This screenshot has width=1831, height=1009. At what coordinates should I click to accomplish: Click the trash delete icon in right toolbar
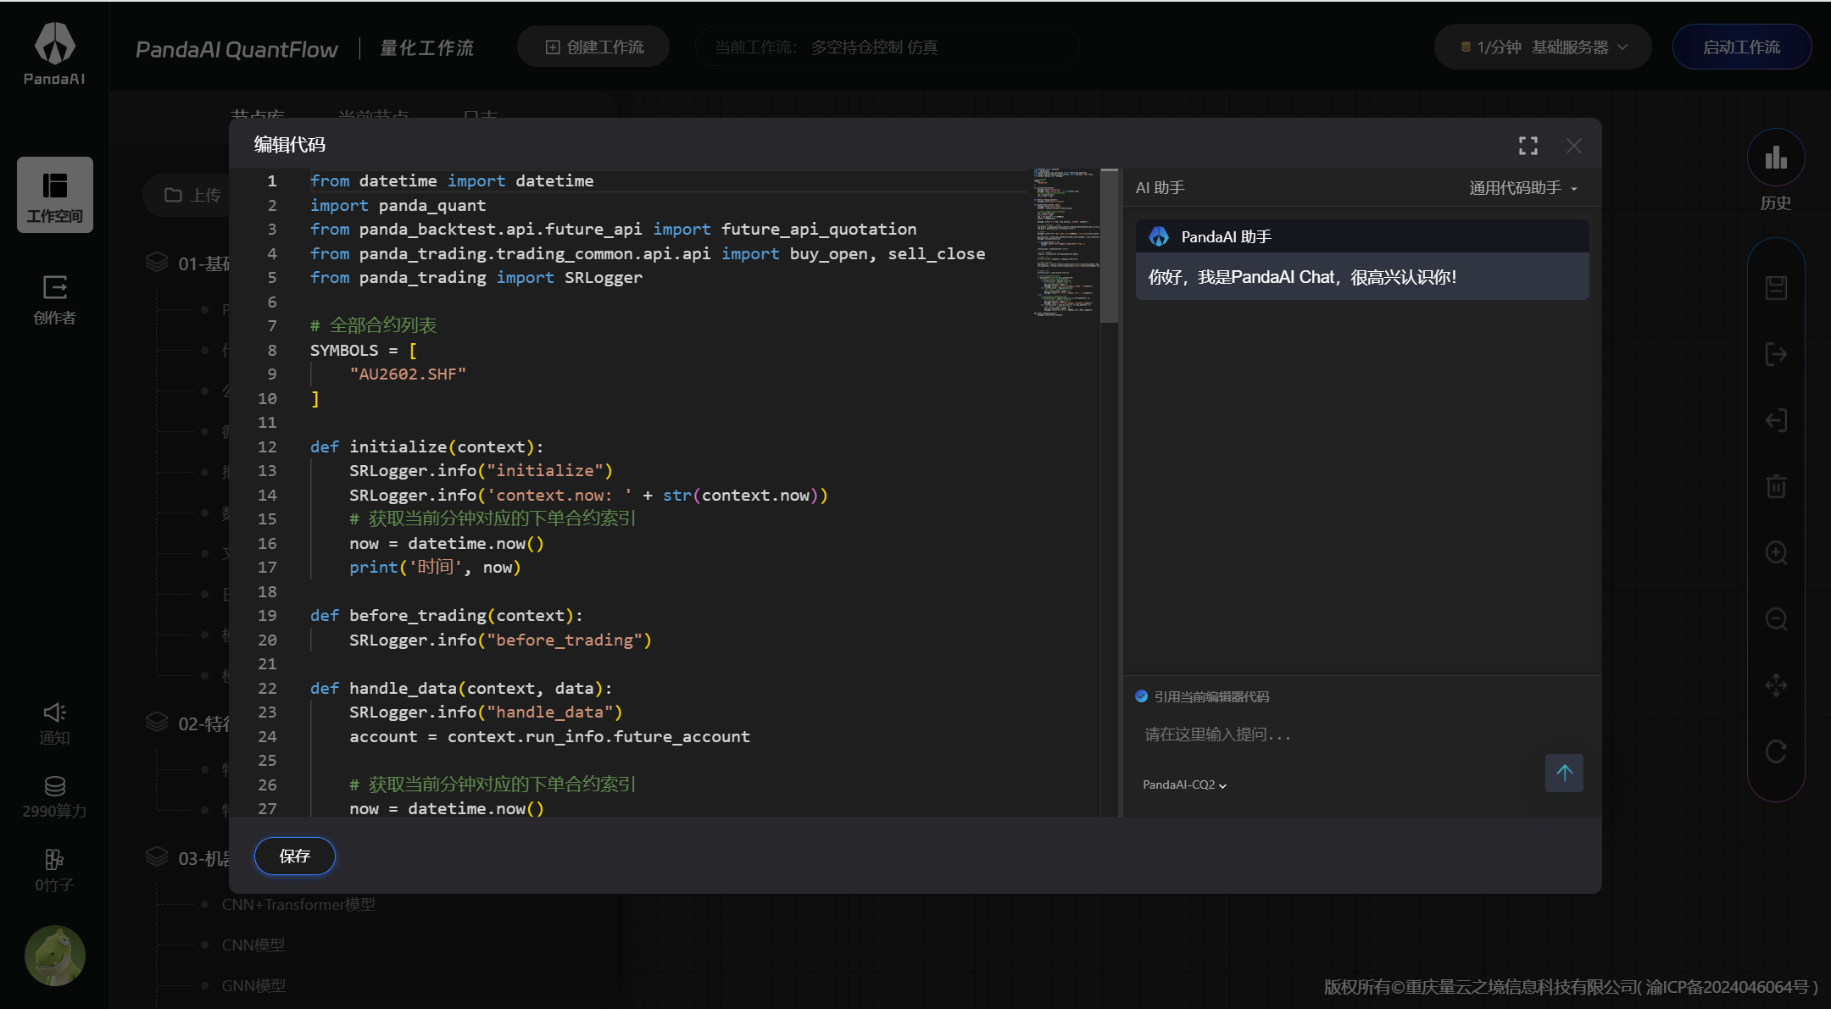tap(1776, 486)
